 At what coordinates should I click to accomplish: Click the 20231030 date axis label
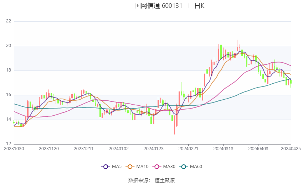14,149
